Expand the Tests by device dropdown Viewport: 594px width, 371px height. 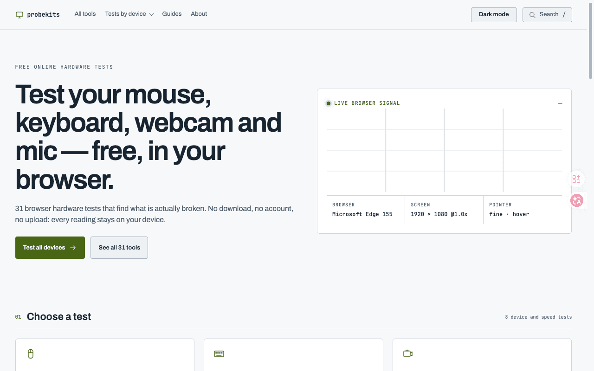pyautogui.click(x=129, y=14)
